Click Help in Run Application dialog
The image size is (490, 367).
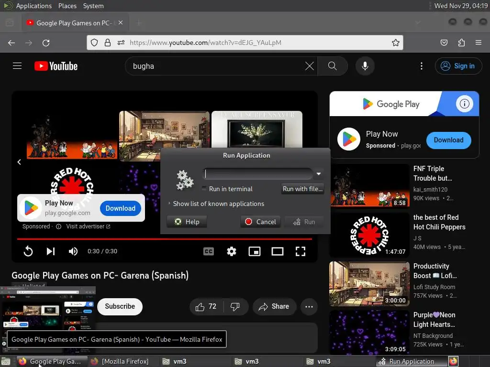tap(187, 222)
